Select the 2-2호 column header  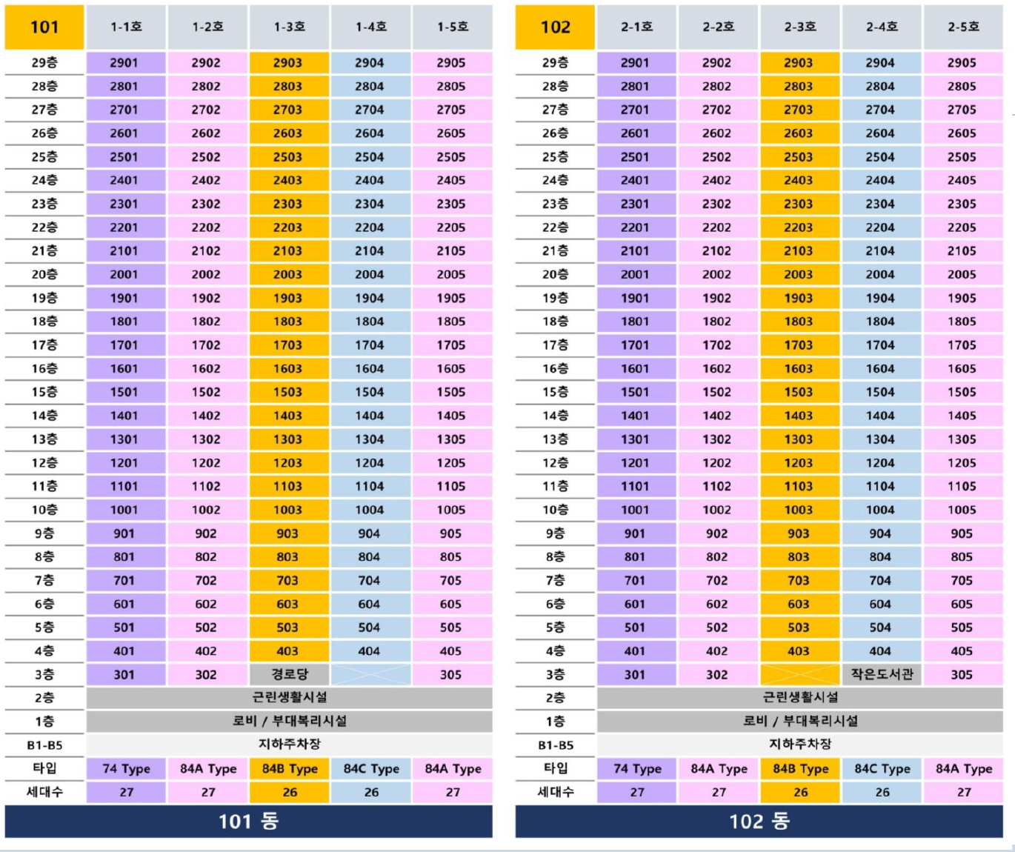[718, 27]
